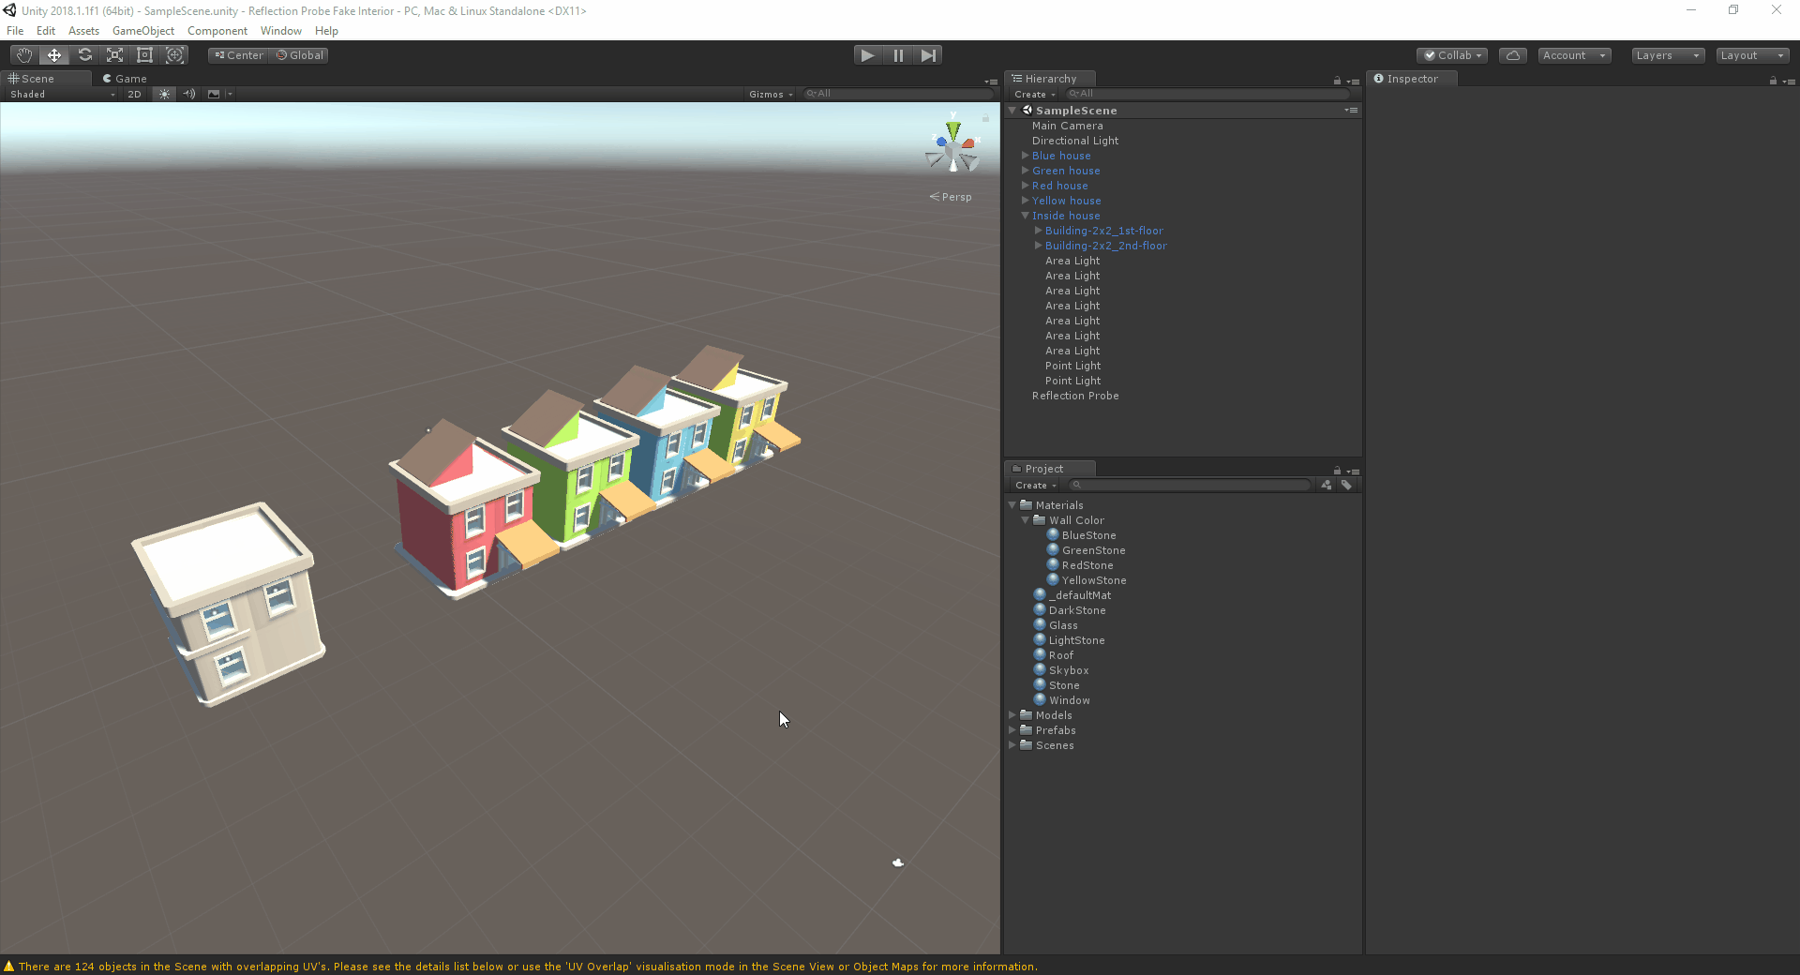Open the GameObject menu
1800x975 pixels.
pos(143,31)
